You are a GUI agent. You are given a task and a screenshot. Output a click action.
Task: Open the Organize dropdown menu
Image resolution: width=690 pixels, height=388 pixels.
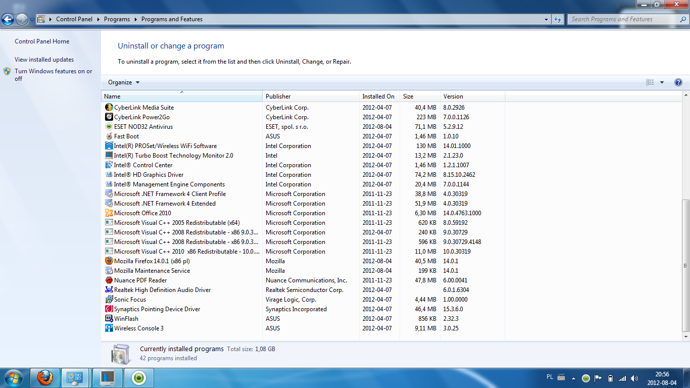124,82
